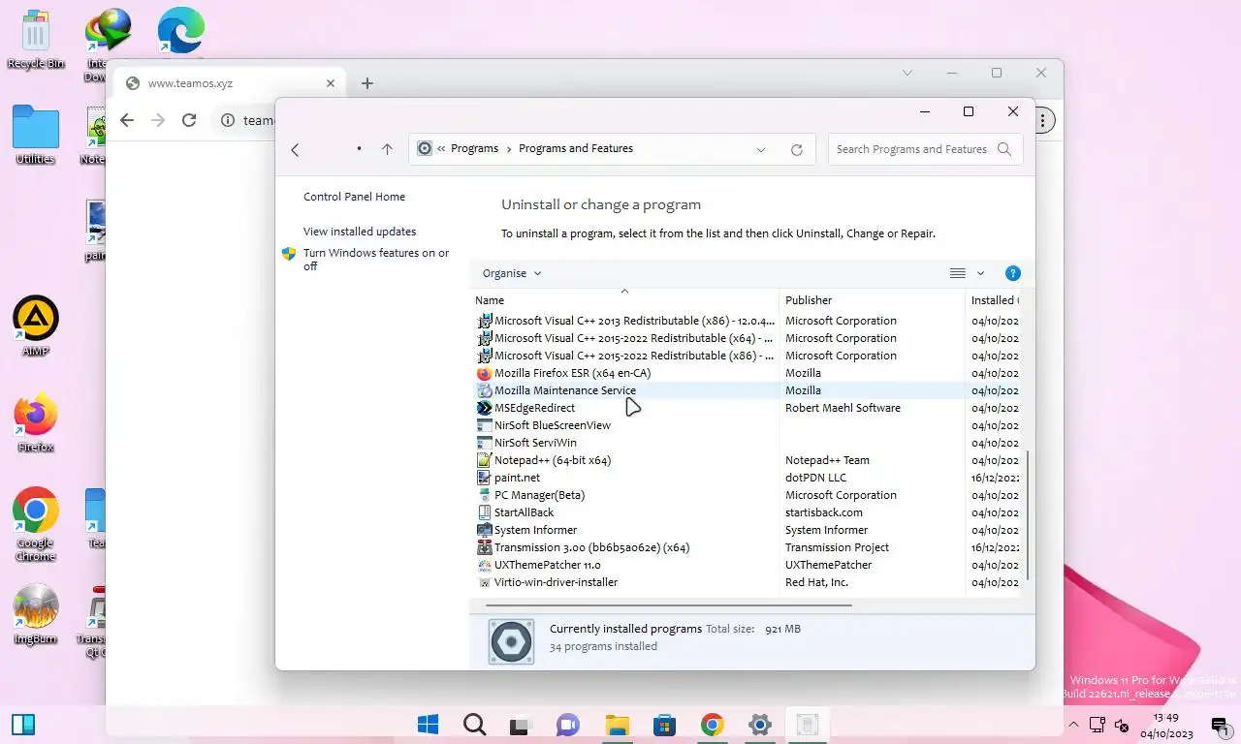Go up one level with up arrow
Image resolution: width=1241 pixels, height=744 pixels.
coord(387,149)
